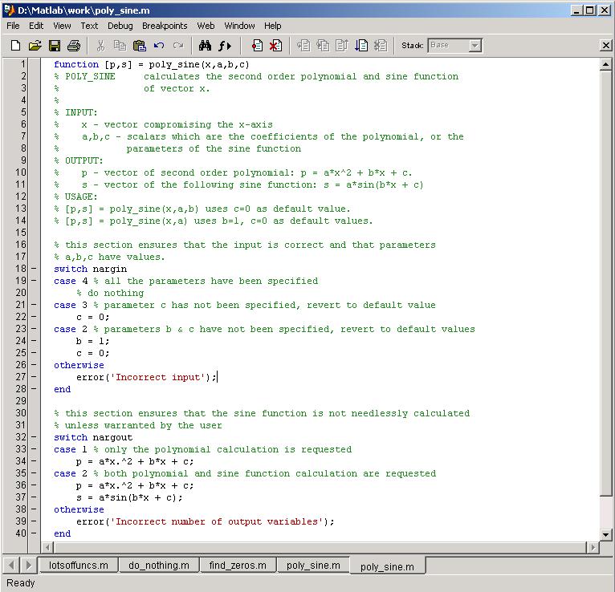Open the Breakpoints menu

pyautogui.click(x=165, y=26)
